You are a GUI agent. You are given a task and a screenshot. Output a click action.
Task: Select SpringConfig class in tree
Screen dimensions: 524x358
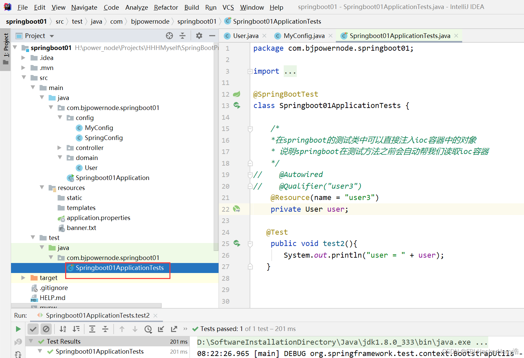click(x=104, y=138)
